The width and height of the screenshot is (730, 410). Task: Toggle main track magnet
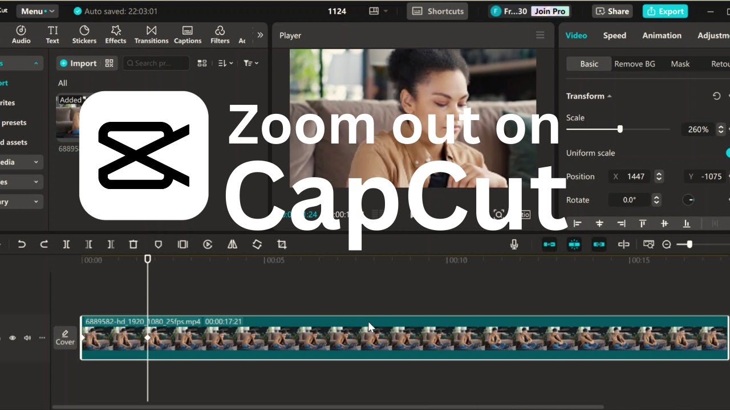tap(549, 244)
